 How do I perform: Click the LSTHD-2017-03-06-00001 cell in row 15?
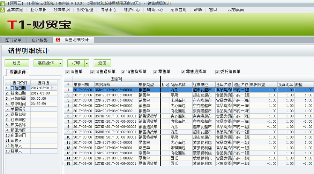[x=115, y=164]
